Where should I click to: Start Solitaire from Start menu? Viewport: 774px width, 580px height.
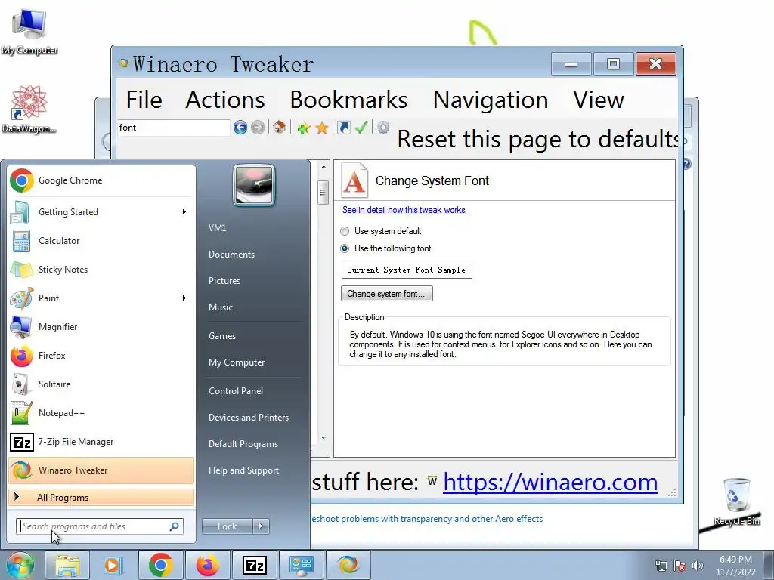click(x=101, y=384)
